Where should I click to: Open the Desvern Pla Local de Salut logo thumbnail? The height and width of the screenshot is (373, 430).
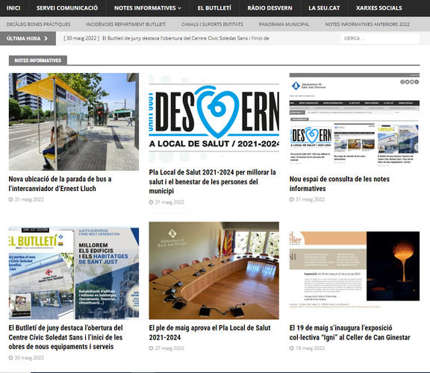(214, 119)
